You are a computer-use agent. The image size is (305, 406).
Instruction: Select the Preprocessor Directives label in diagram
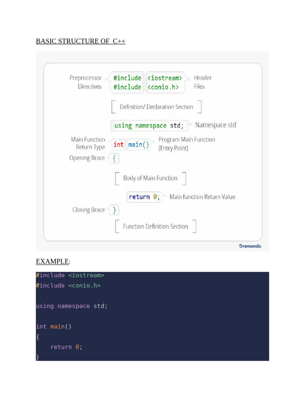[x=85, y=82]
